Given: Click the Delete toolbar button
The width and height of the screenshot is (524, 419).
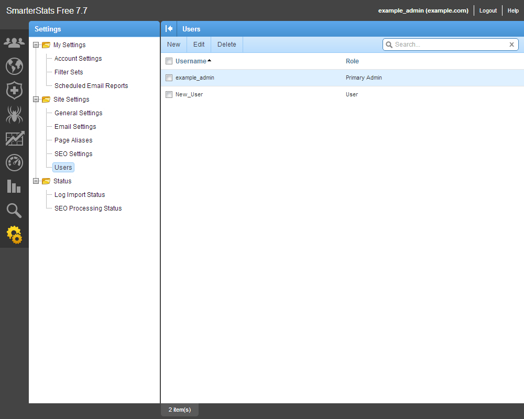Looking at the screenshot, I should (x=227, y=45).
